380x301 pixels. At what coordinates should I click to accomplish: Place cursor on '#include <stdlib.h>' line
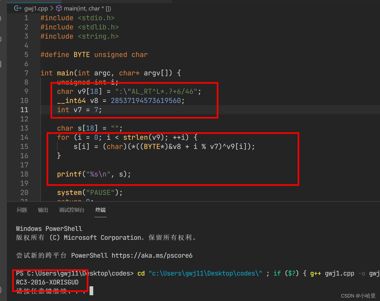pyautogui.click(x=80, y=27)
